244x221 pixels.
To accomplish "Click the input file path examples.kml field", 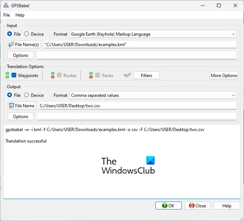I will [x=140, y=45].
